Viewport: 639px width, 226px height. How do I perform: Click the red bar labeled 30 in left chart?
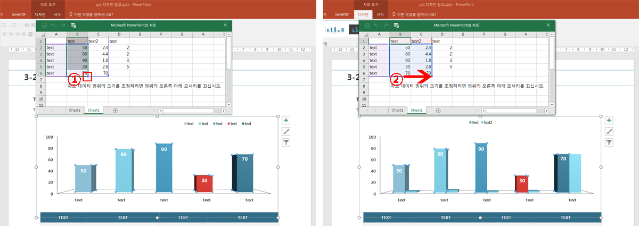tap(204, 183)
